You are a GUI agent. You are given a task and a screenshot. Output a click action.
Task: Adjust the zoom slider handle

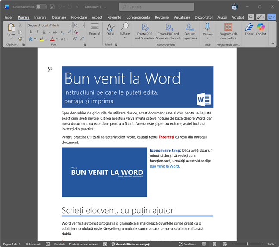point(248,244)
